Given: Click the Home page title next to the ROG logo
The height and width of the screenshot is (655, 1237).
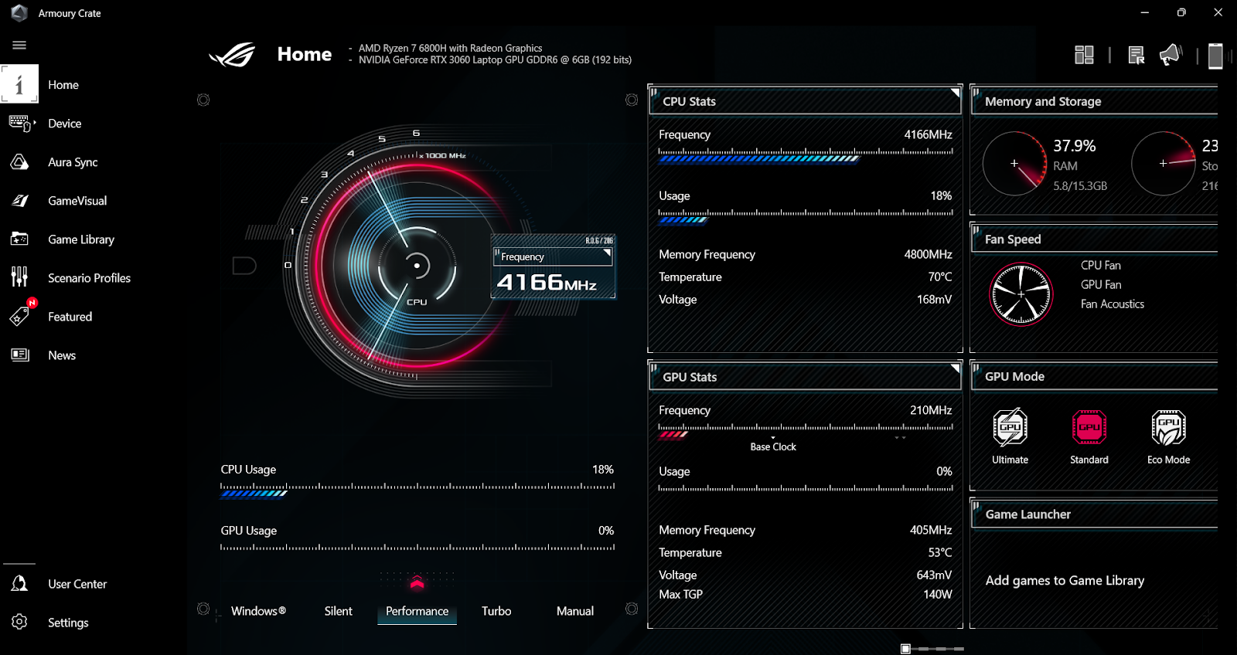Looking at the screenshot, I should (x=305, y=54).
